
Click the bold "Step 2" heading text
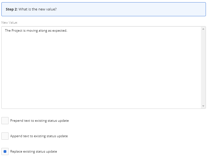pyautogui.click(x=11, y=9)
